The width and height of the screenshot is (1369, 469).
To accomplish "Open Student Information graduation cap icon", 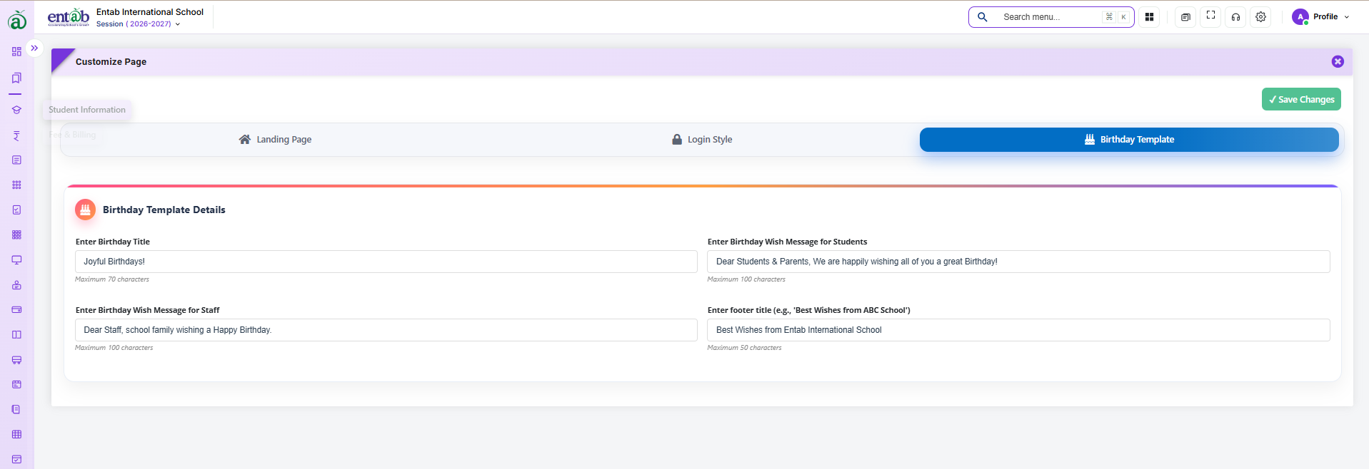I will (x=16, y=110).
